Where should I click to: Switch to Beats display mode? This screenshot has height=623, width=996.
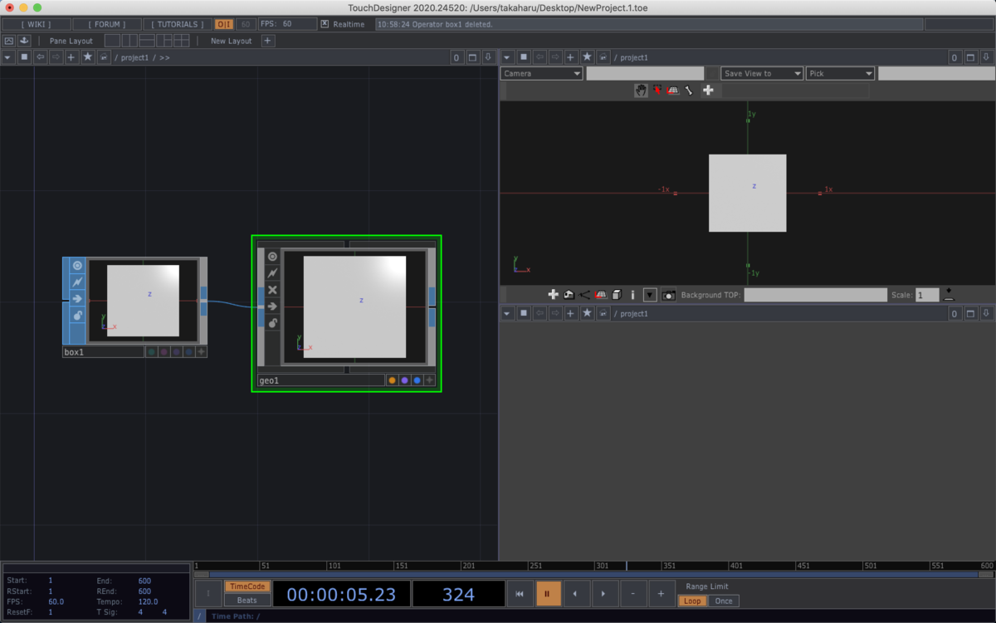247,601
